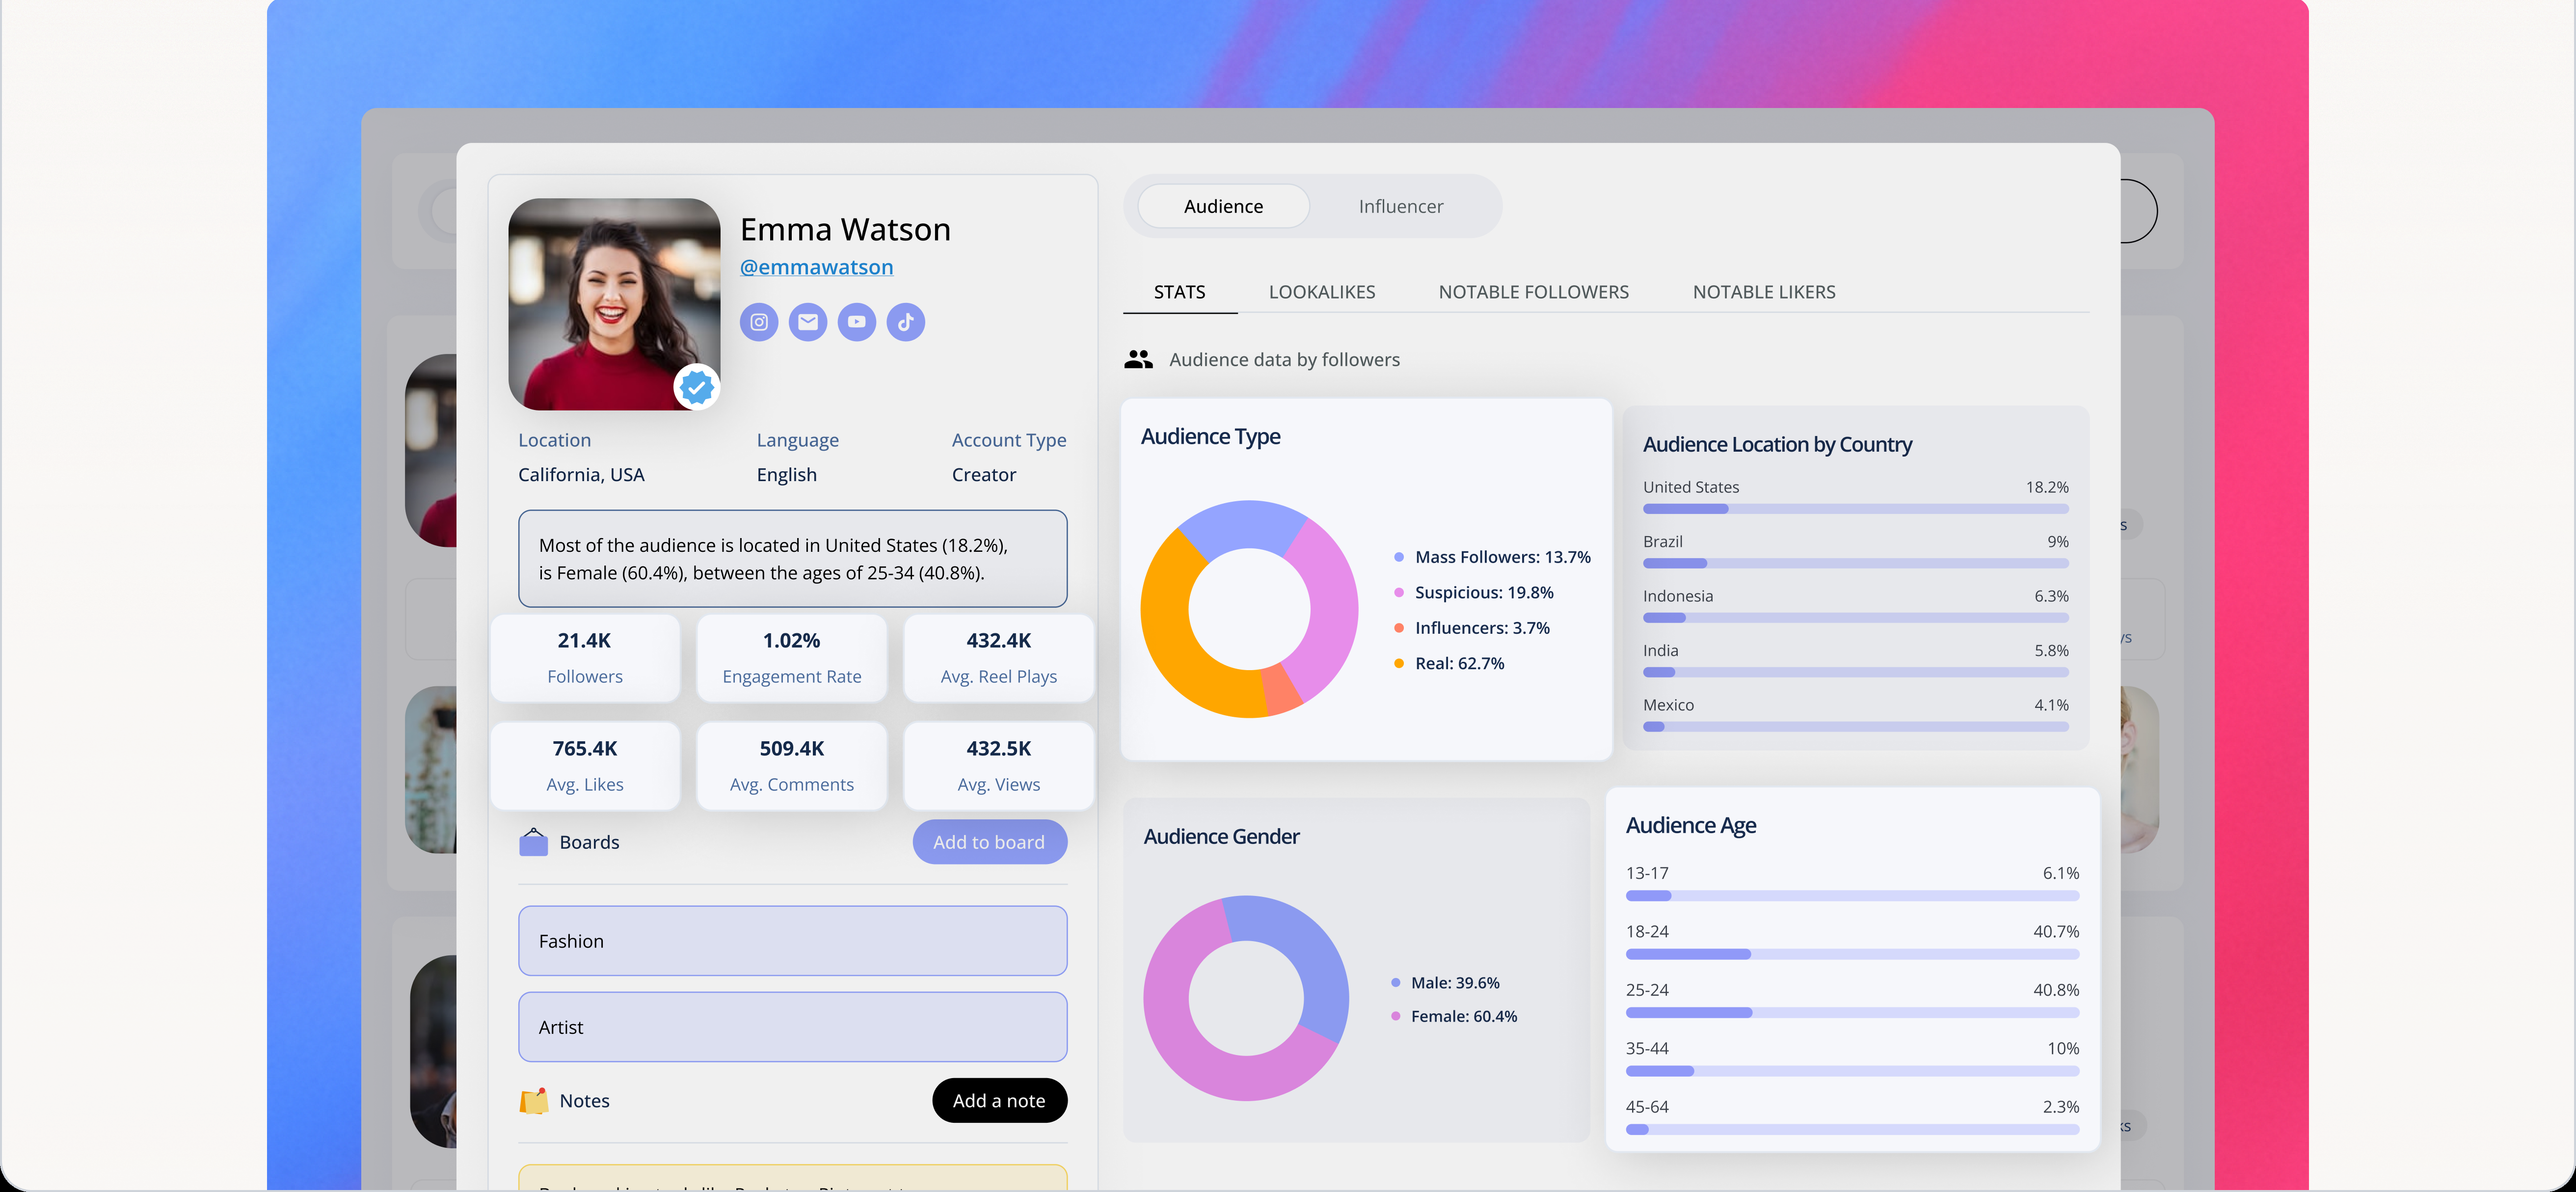Click the Real: 62.7% legend entry

point(1449,663)
